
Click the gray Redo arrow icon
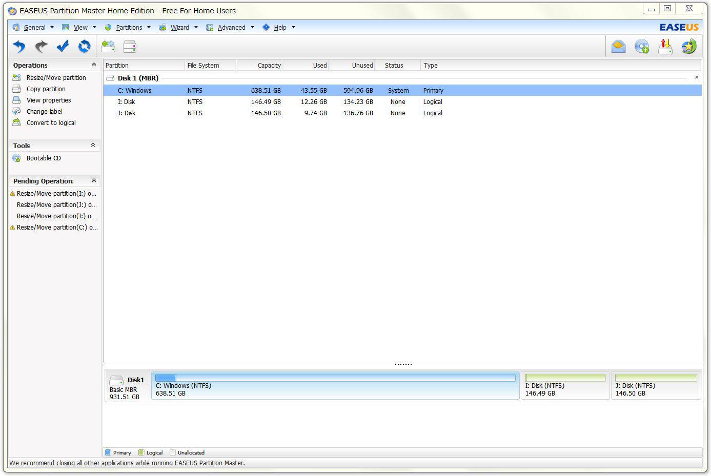point(41,47)
